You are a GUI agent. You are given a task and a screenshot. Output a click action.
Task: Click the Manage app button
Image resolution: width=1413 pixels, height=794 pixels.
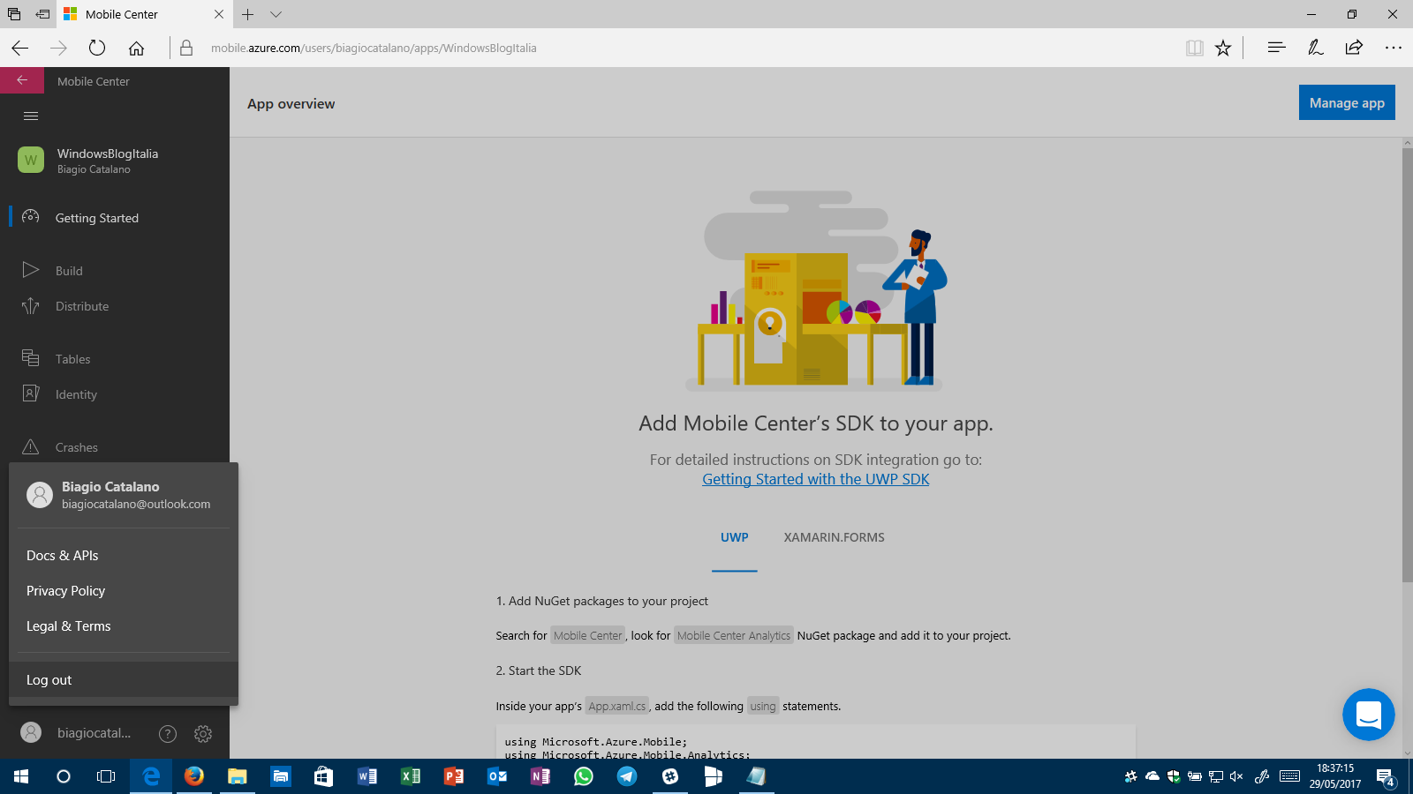[x=1347, y=102]
